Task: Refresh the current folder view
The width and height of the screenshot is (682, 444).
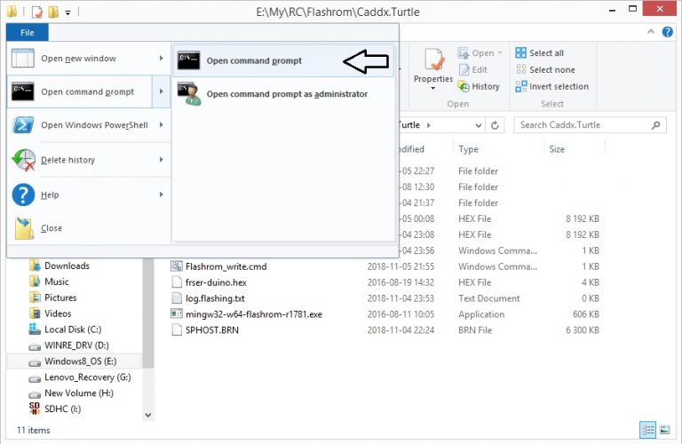Action: point(495,125)
